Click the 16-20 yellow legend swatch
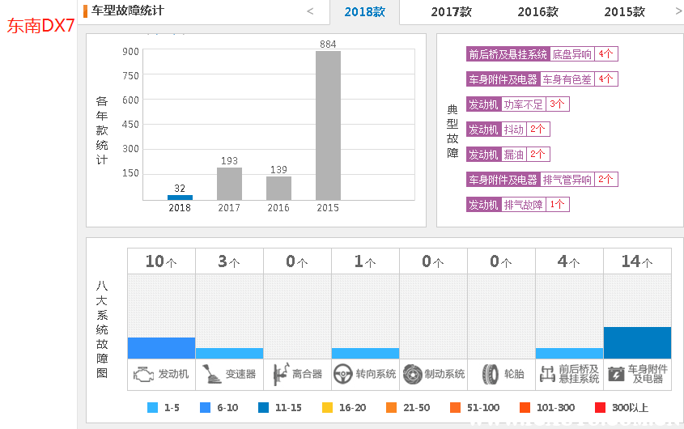Image resolution: width=684 pixels, height=429 pixels. (x=327, y=408)
